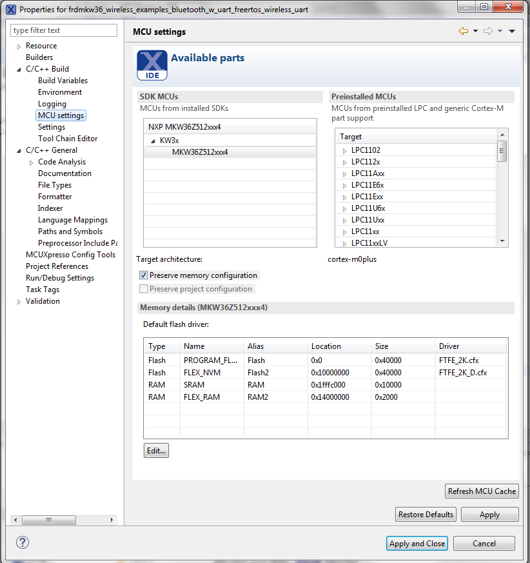This screenshot has height=563, width=530.
Task: Click the scroll-down arrow on the Target list
Action: point(502,241)
